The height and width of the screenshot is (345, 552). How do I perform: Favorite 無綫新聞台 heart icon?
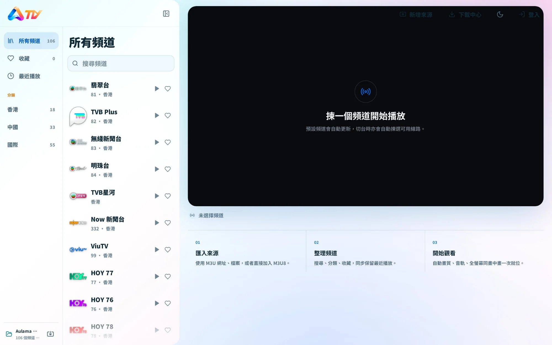(168, 142)
